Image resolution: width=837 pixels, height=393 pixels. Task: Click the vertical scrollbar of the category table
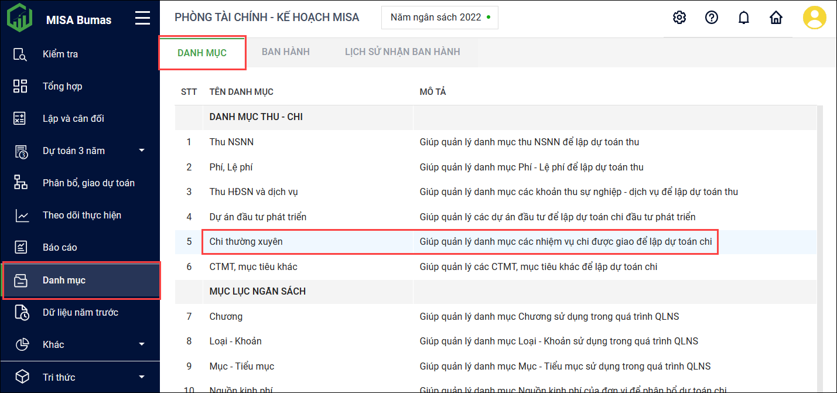coord(819,234)
